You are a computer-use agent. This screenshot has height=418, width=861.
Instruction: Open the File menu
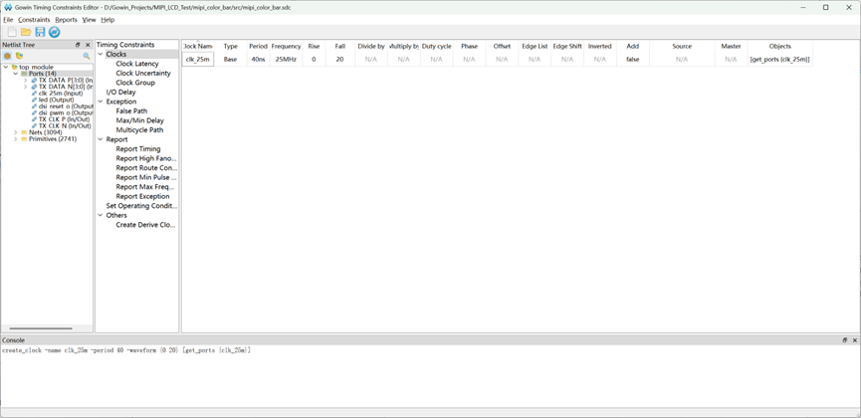pyautogui.click(x=8, y=20)
